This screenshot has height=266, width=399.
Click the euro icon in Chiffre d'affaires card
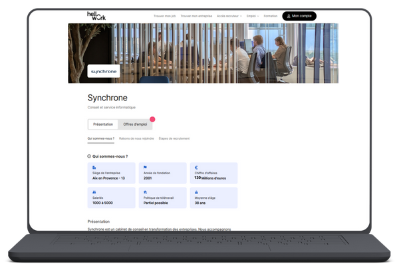click(x=196, y=168)
